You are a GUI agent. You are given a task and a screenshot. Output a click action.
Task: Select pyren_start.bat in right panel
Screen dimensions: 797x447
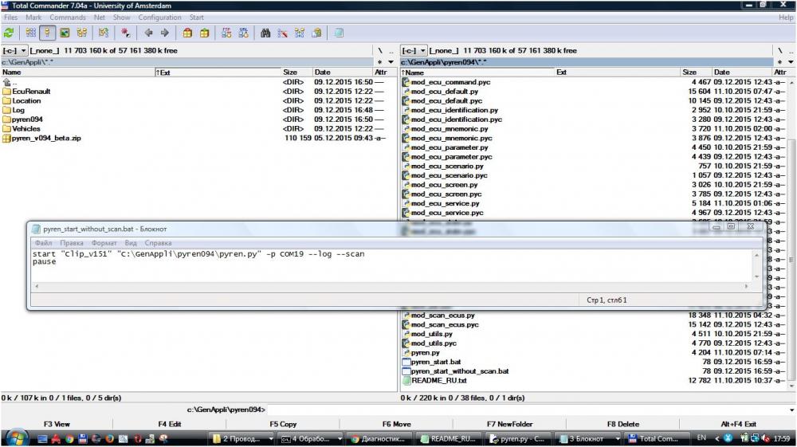click(436, 362)
